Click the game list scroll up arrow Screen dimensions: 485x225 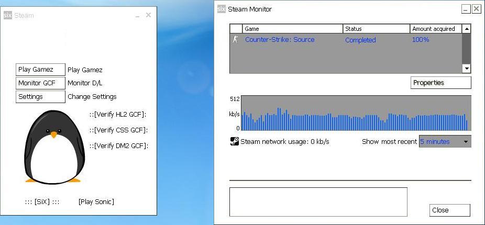[467, 29]
